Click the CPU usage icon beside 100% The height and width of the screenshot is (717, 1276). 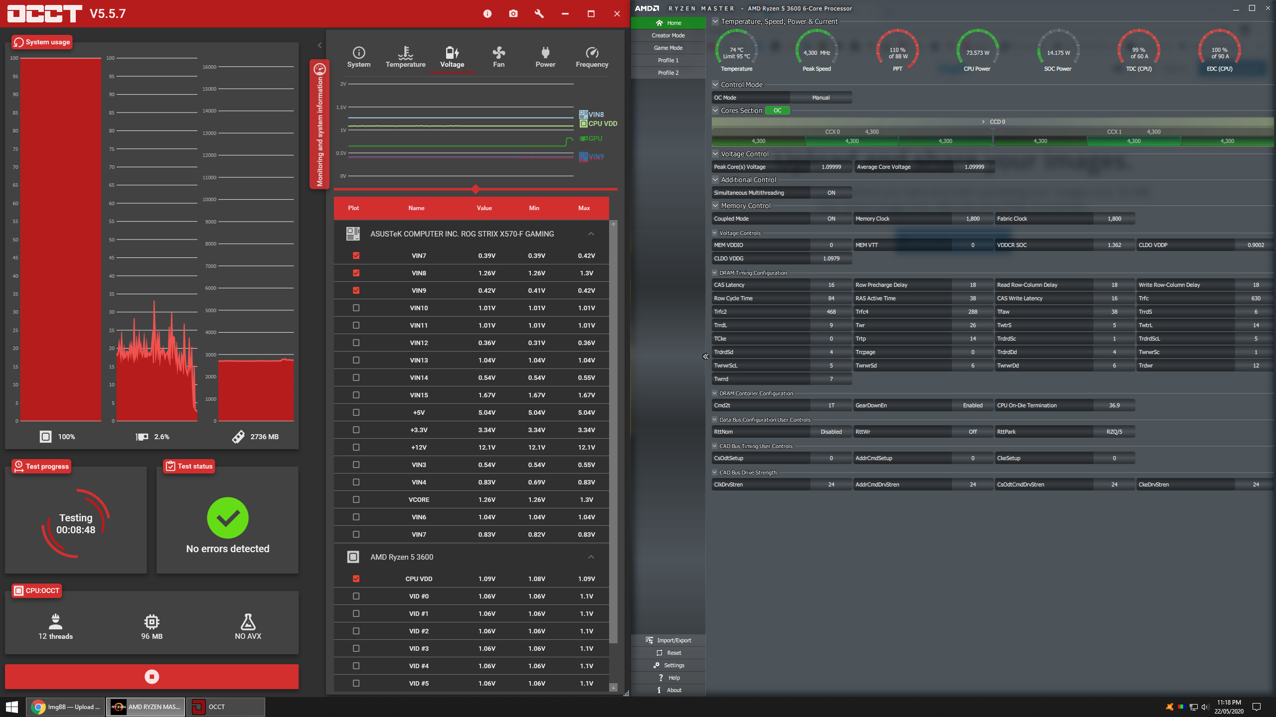(x=45, y=437)
